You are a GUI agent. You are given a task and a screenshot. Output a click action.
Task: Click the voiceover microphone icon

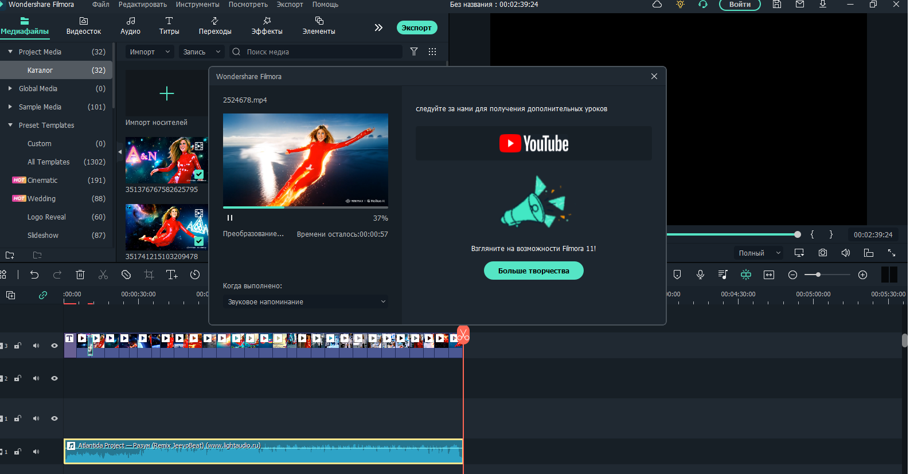(x=700, y=275)
